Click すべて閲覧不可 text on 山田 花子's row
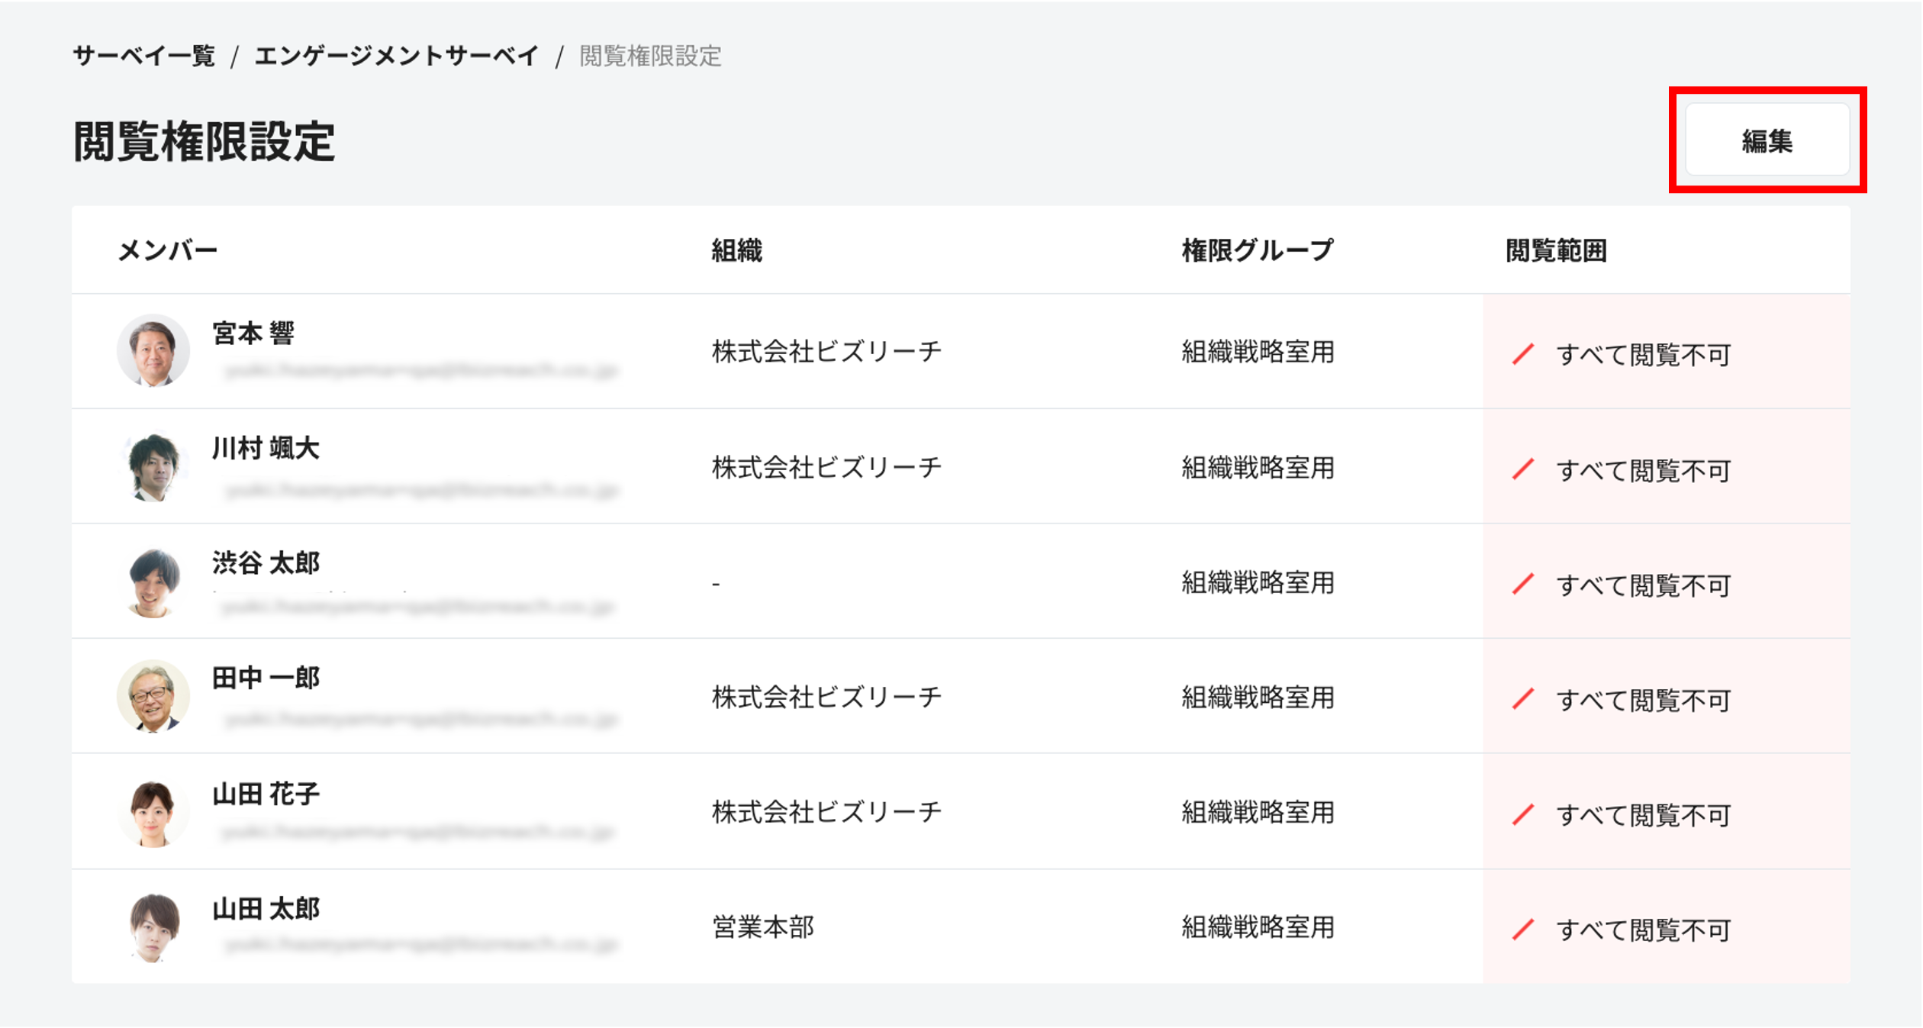 tap(1644, 814)
